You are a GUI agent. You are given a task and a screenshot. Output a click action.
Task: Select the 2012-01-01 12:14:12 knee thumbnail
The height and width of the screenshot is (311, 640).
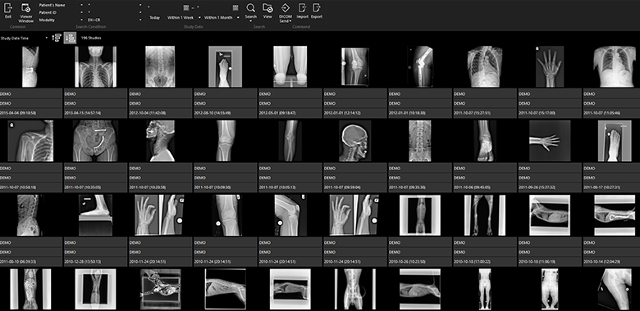tap(355, 67)
